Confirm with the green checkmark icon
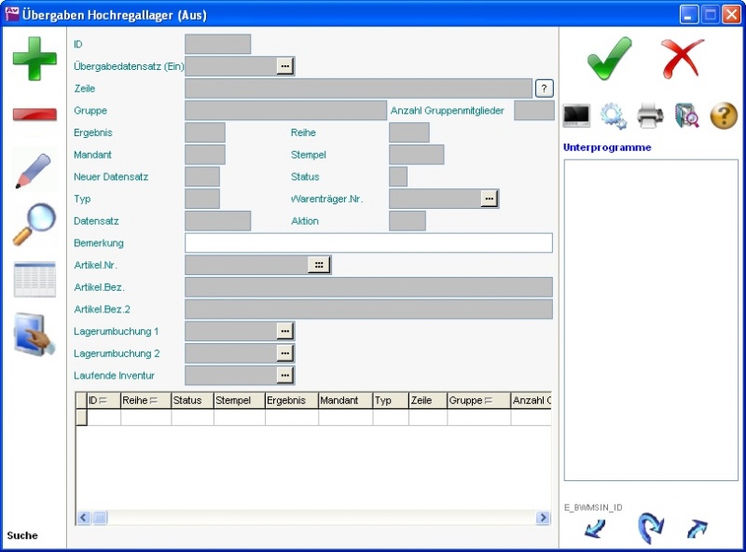The height and width of the screenshot is (552, 746). [610, 59]
